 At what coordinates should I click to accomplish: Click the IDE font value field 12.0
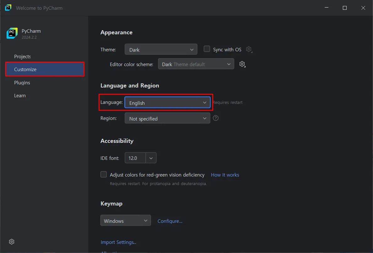tap(135, 158)
